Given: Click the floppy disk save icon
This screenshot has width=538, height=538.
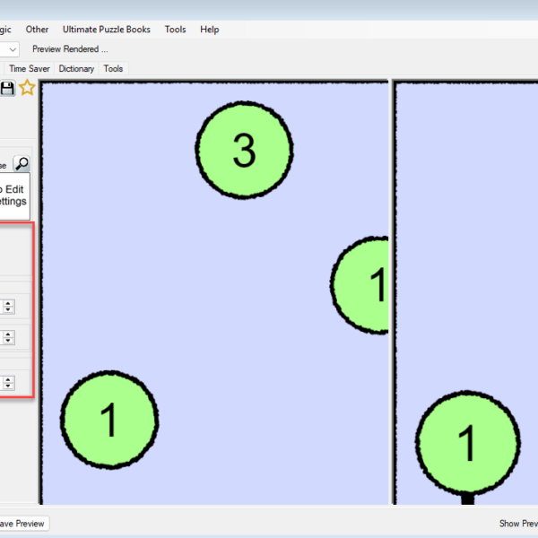Looking at the screenshot, I should 8,88.
